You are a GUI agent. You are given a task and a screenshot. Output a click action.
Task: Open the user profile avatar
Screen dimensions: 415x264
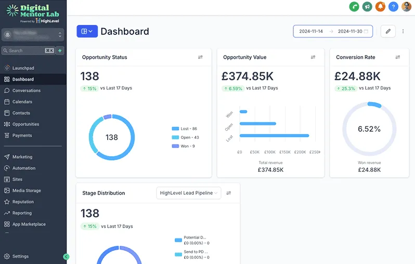pos(406,7)
